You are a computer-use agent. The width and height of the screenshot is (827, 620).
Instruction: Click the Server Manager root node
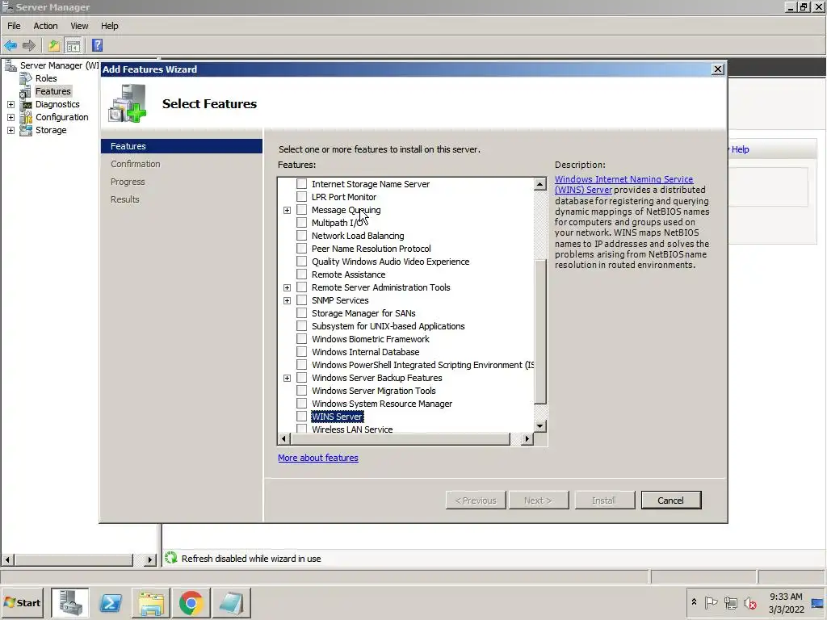59,65
